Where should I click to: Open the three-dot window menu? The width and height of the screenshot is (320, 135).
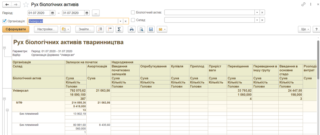[311, 5]
